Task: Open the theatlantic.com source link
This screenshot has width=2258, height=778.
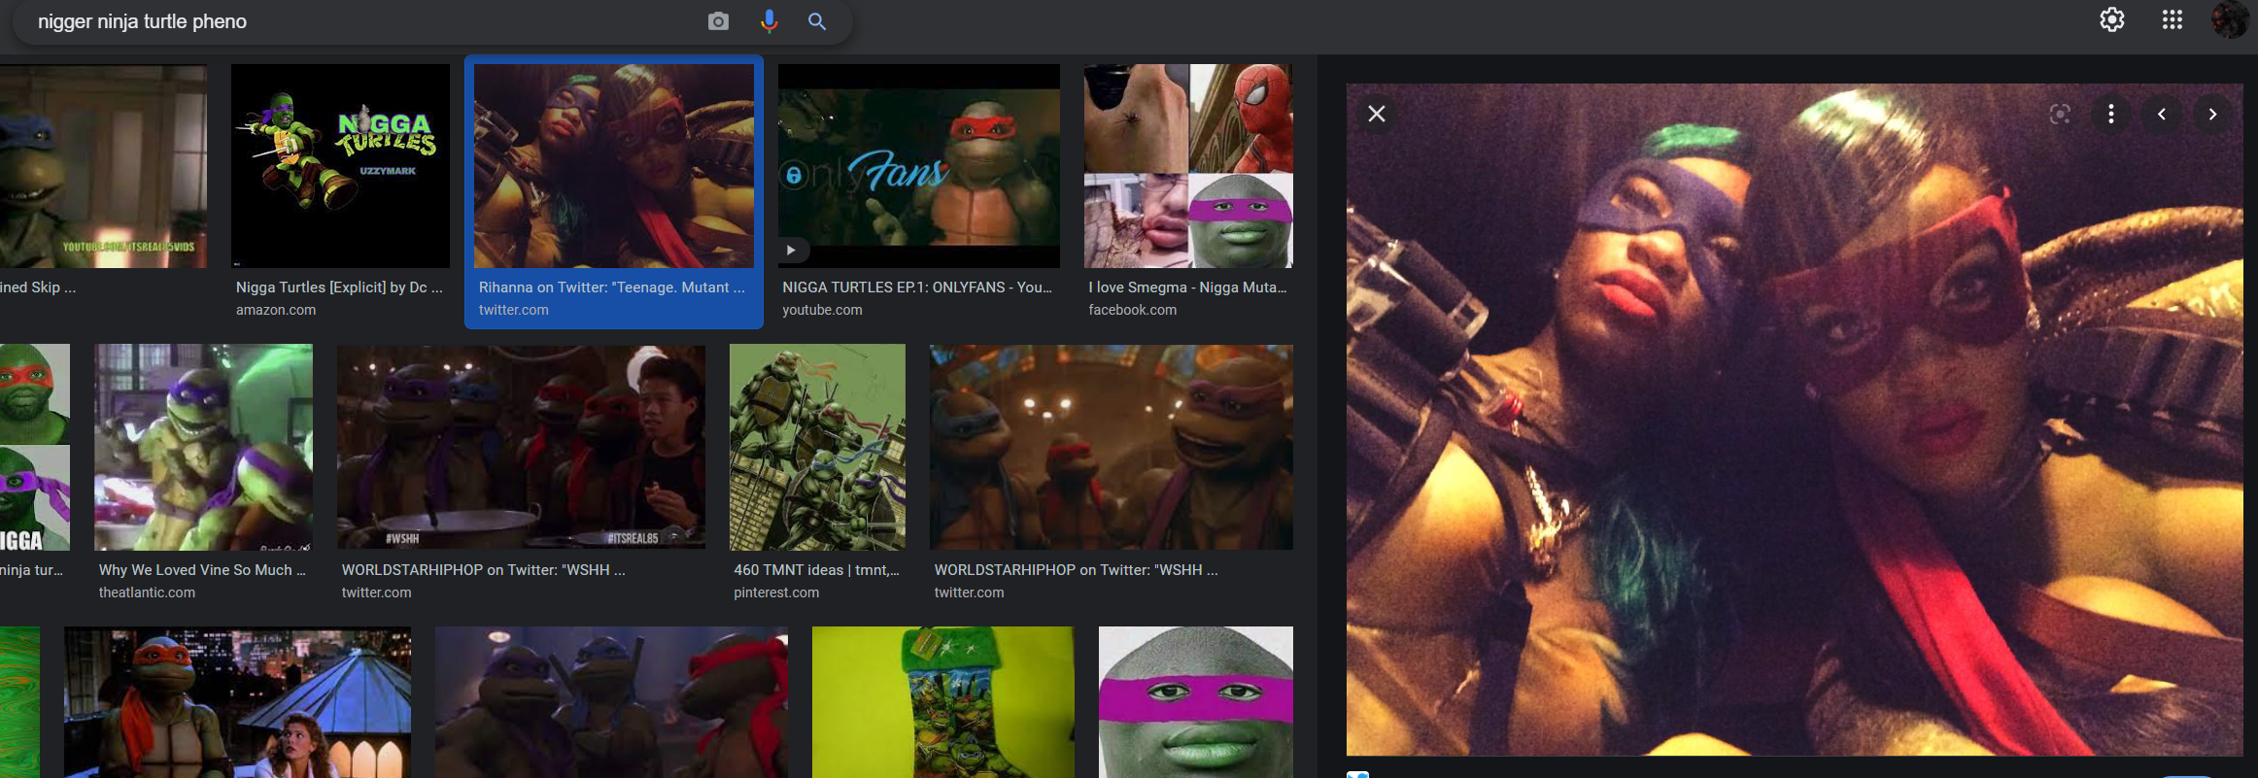Action: tap(147, 592)
